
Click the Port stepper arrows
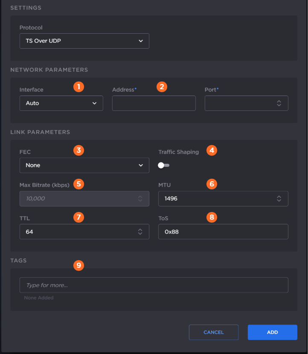coord(279,103)
